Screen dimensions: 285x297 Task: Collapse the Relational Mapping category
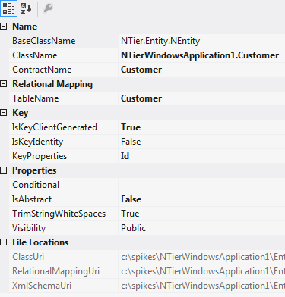click(x=4, y=84)
